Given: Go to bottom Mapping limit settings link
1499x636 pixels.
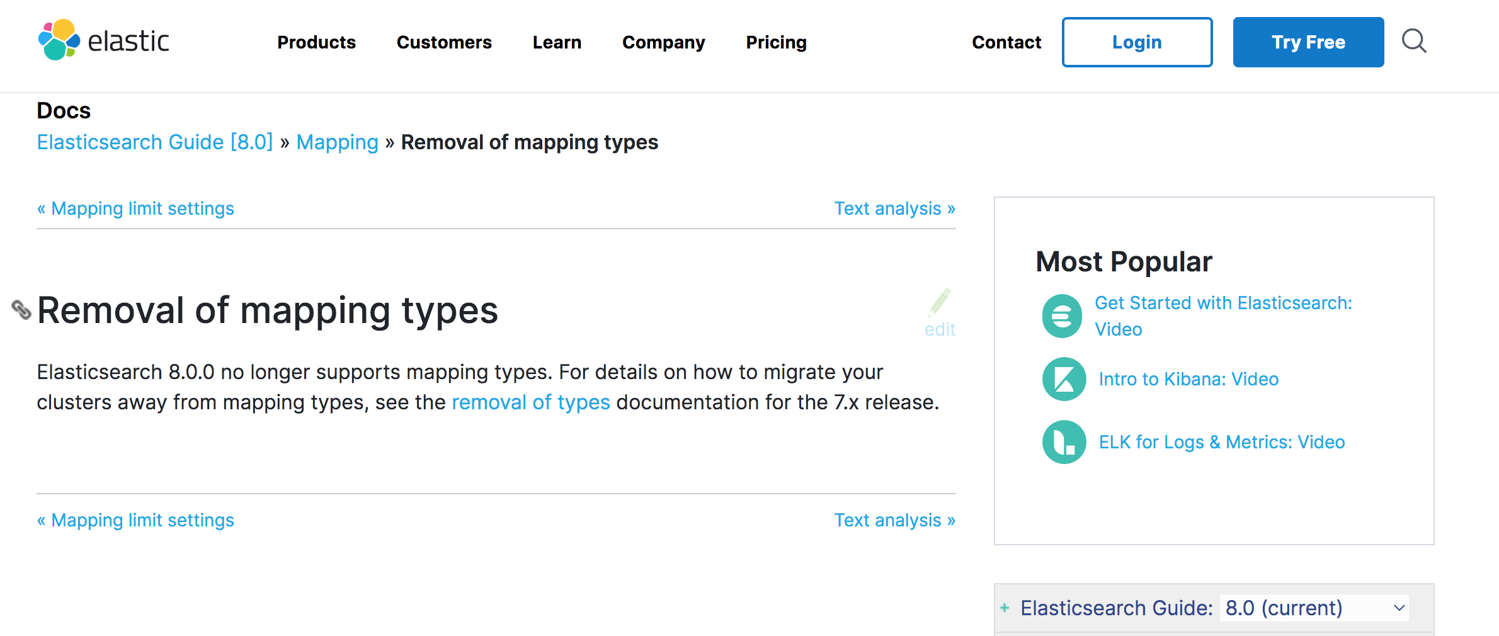Looking at the screenshot, I should 136,520.
